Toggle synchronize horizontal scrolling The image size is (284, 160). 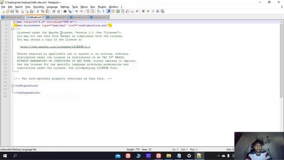(x=92, y=11)
